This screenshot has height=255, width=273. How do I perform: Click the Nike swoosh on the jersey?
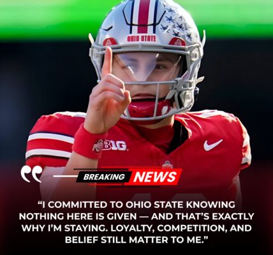tap(213, 145)
